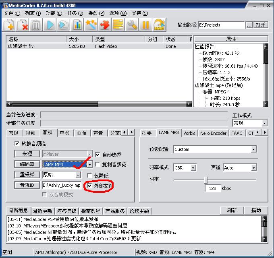Click the yellow task list icon

point(118,25)
